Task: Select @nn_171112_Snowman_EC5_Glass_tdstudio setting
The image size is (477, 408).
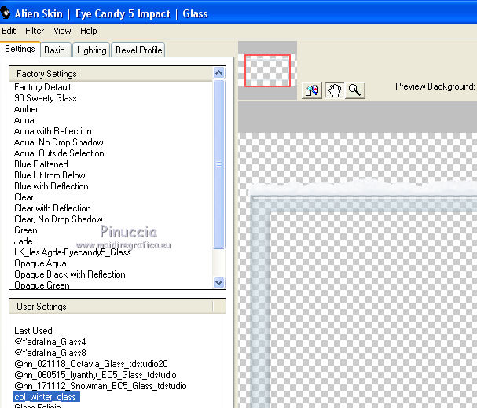Action: [x=100, y=386]
